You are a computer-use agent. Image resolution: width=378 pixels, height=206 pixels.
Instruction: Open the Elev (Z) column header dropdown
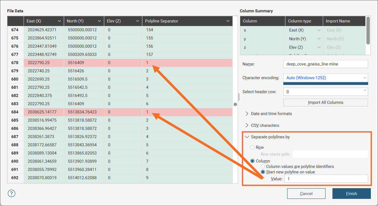pos(137,21)
